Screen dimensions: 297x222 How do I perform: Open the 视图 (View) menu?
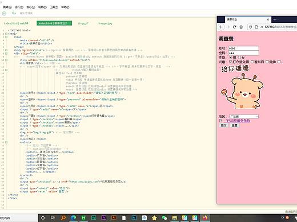(x=42, y=7)
